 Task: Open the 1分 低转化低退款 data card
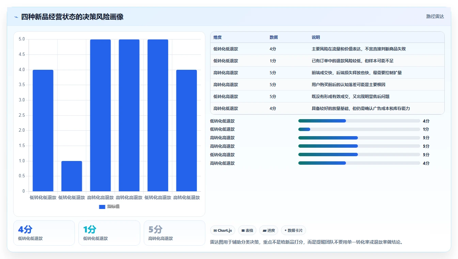[x=109, y=233]
